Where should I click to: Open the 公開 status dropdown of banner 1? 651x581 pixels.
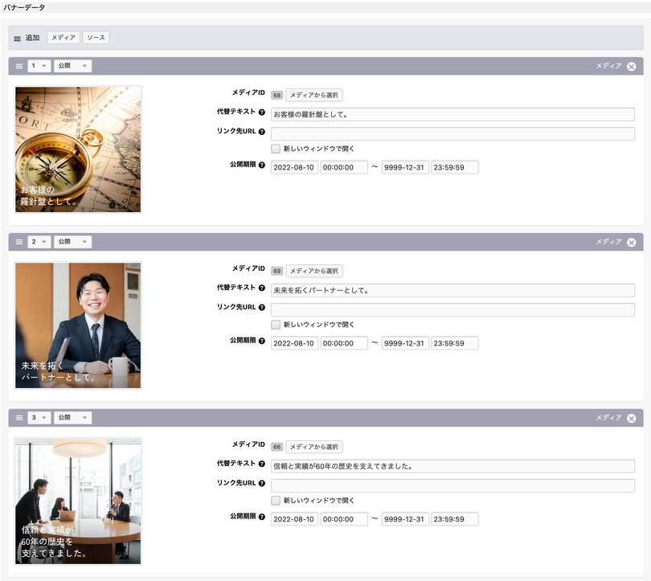[72, 66]
